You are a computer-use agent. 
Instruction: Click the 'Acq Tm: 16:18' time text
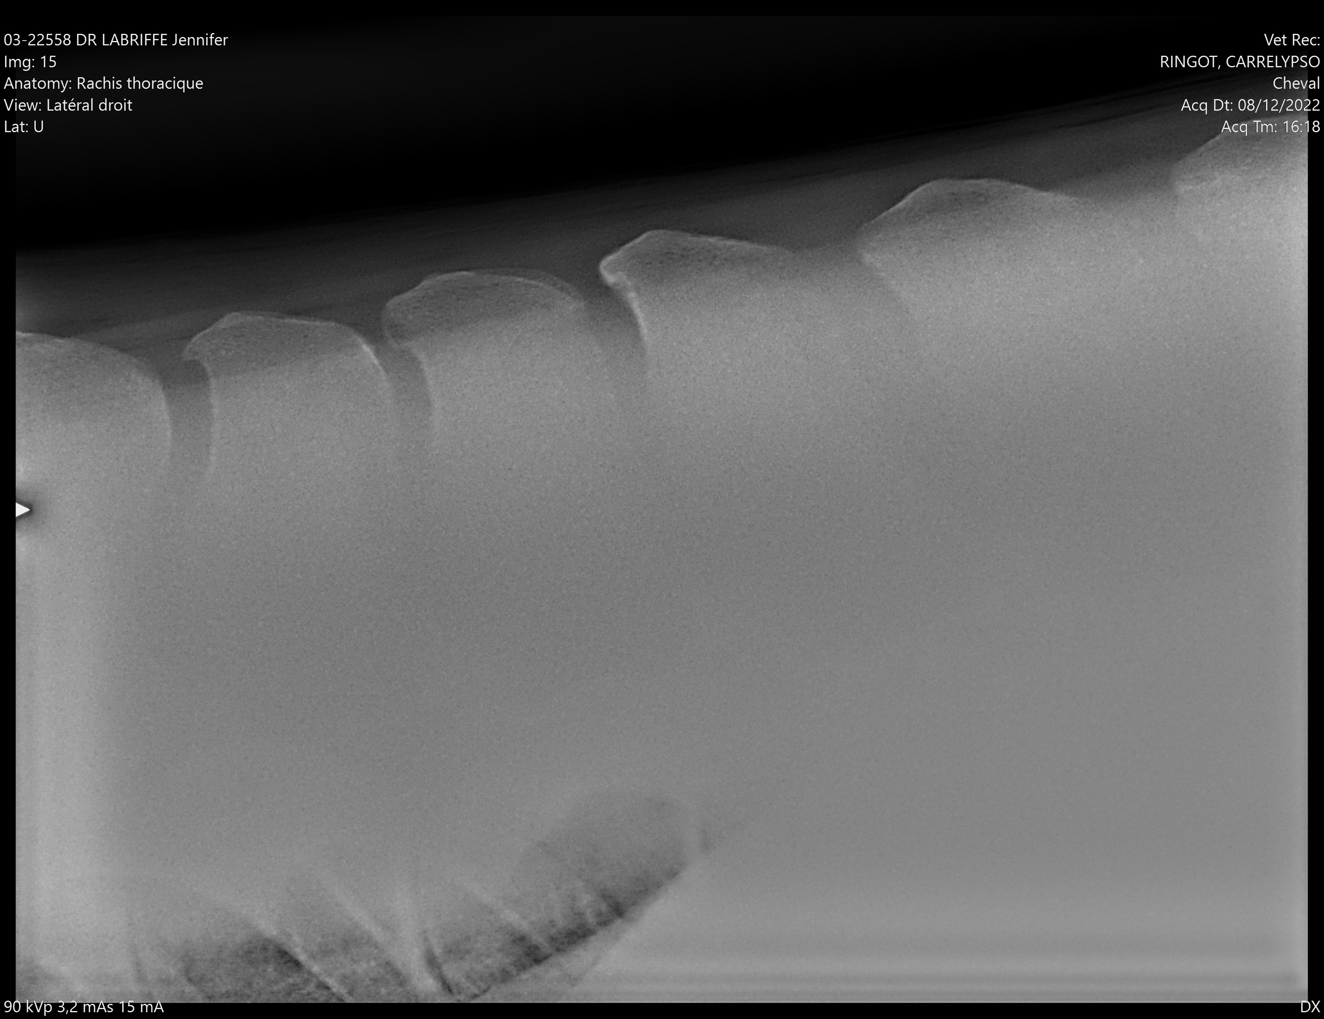click(x=1270, y=127)
